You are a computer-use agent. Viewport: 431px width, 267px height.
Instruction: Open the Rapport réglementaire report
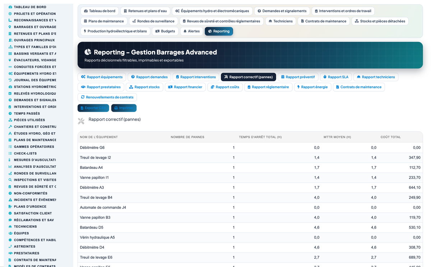click(268, 87)
